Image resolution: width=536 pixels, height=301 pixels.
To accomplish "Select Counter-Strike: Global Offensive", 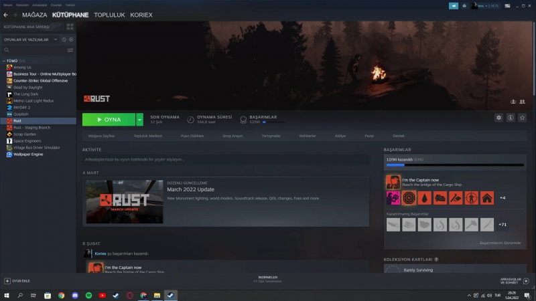I will click(x=41, y=80).
